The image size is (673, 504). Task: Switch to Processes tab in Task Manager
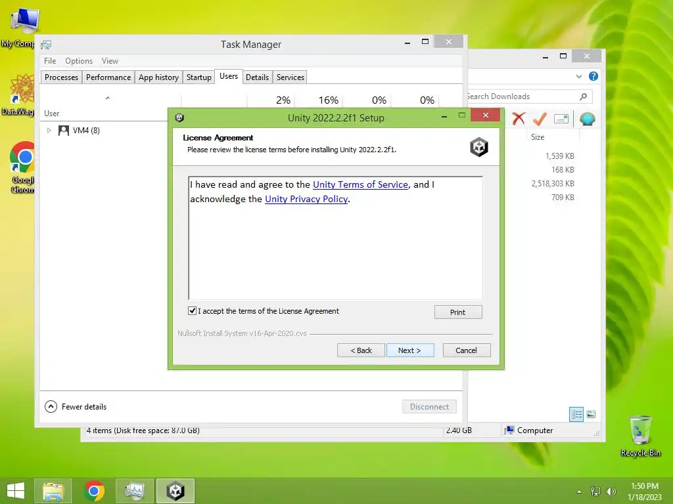(61, 77)
